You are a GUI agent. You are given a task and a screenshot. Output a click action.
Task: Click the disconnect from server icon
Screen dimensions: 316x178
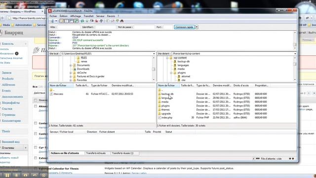tap(97, 21)
